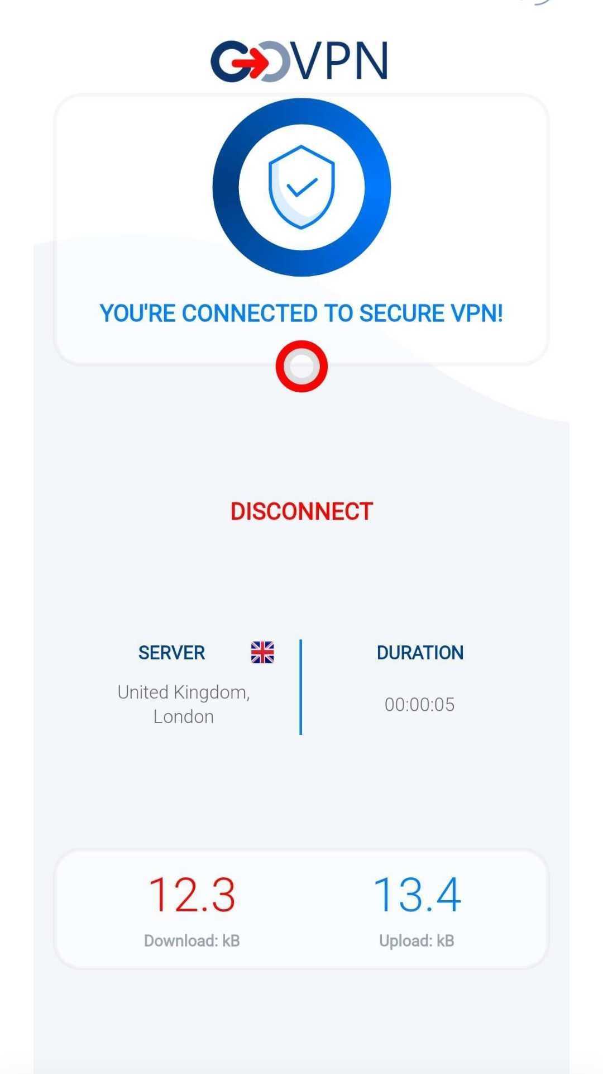
Task: Tap the shield checkmark icon
Action: [301, 187]
